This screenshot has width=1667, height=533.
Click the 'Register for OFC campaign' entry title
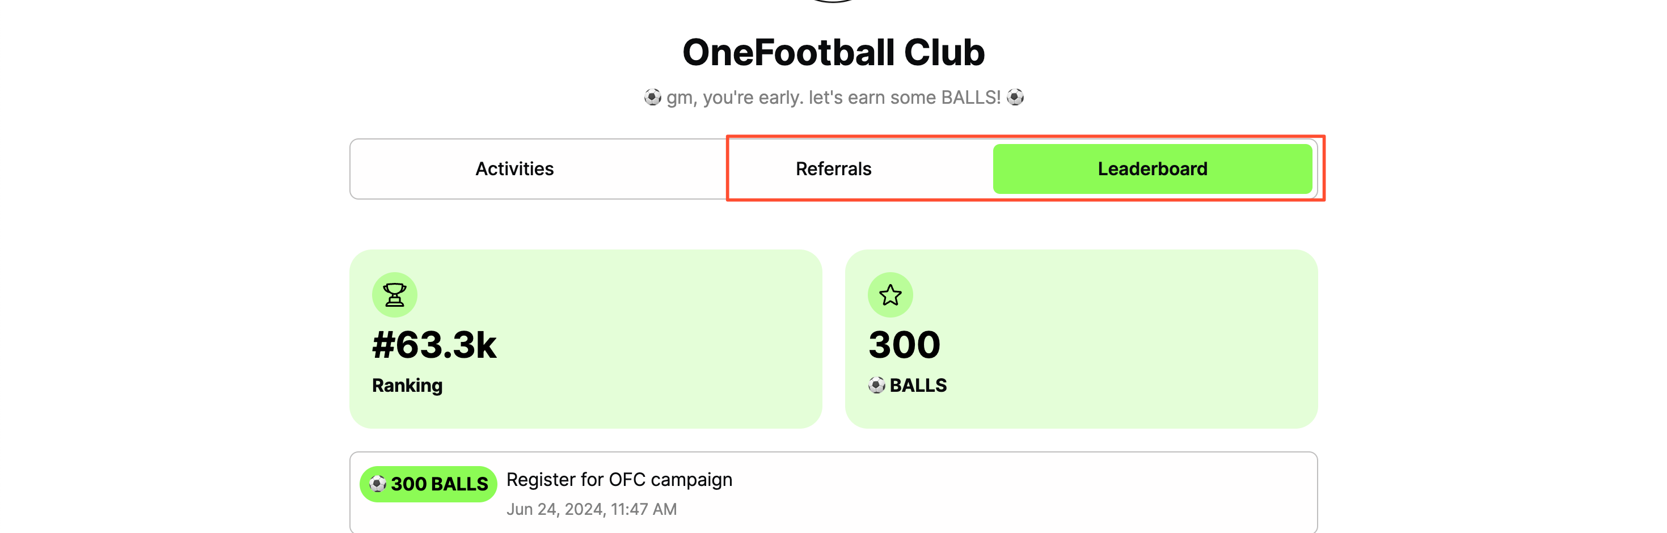619,479
